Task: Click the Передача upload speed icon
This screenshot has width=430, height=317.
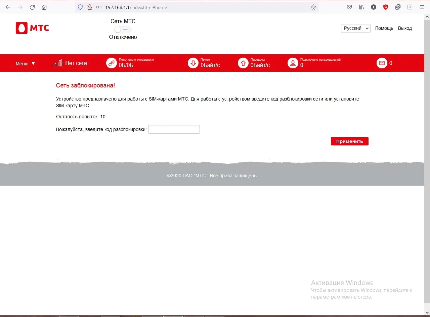Action: pyautogui.click(x=243, y=63)
